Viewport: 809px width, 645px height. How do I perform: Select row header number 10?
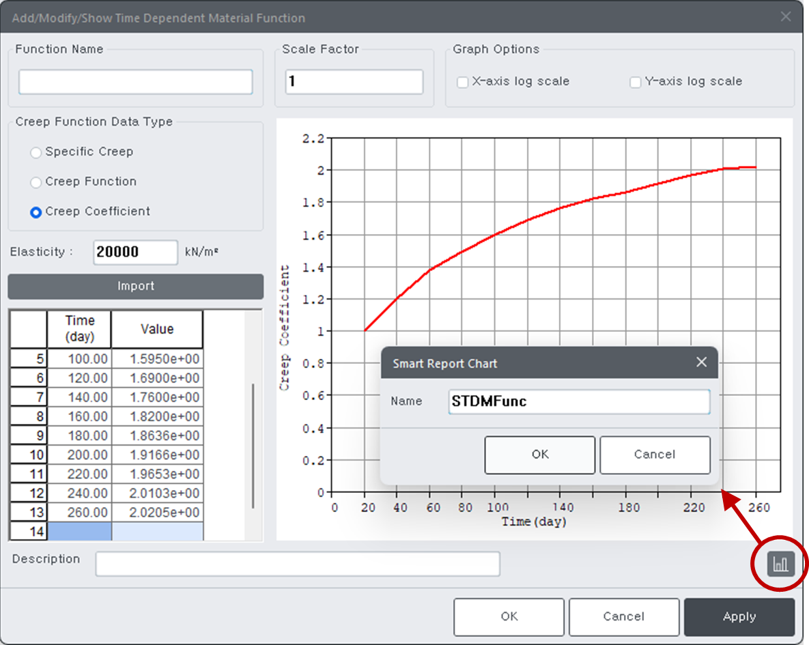click(x=29, y=454)
